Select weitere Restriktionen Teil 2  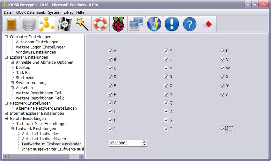(x=40, y=98)
